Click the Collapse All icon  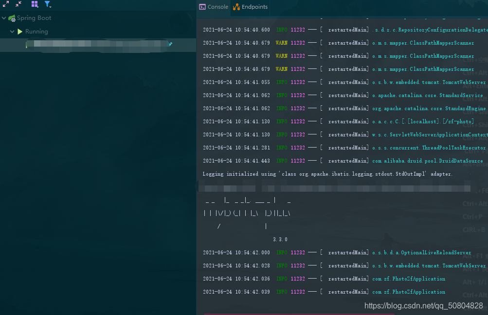pyautogui.click(x=18, y=4)
